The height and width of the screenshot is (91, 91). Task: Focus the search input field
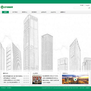[81, 8]
